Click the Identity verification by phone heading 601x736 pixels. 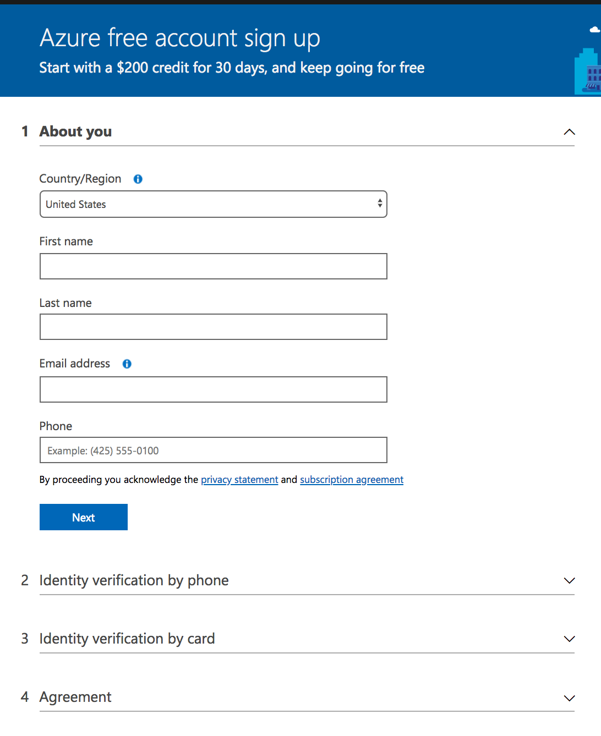(134, 580)
